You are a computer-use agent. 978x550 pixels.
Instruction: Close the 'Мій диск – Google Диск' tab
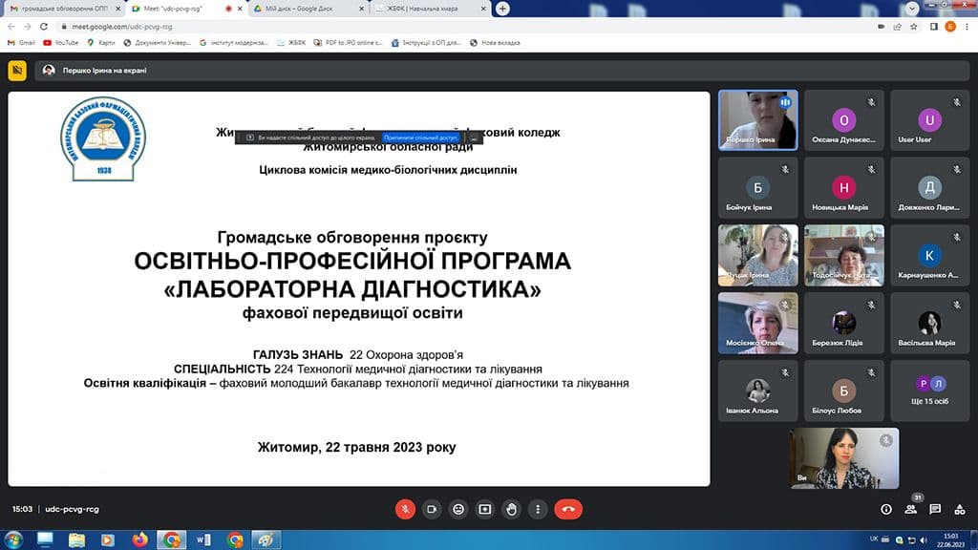[x=362, y=9]
